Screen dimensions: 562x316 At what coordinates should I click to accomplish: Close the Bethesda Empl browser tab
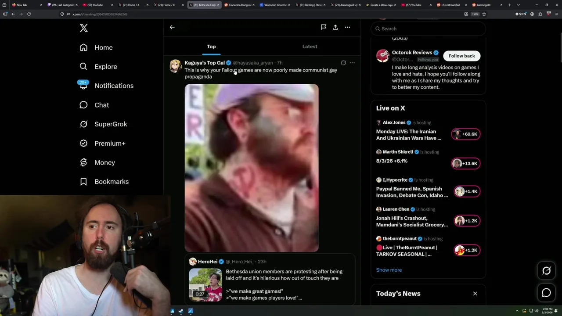point(218,5)
